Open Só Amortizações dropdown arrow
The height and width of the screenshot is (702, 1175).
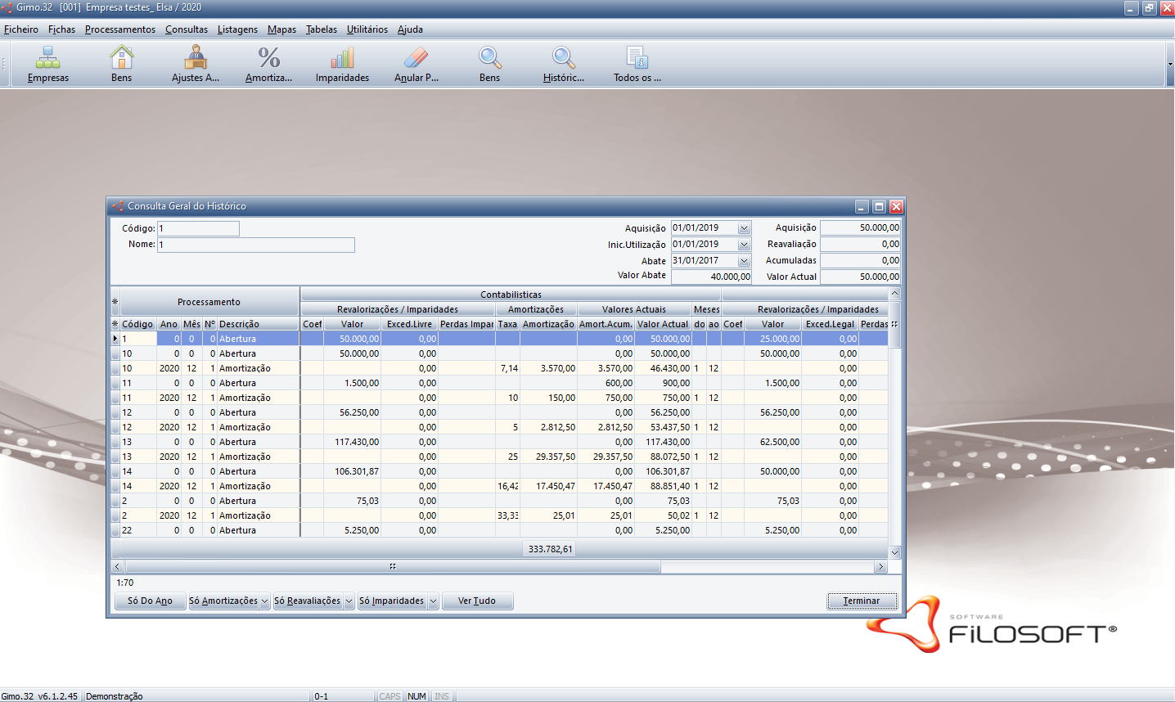click(264, 601)
